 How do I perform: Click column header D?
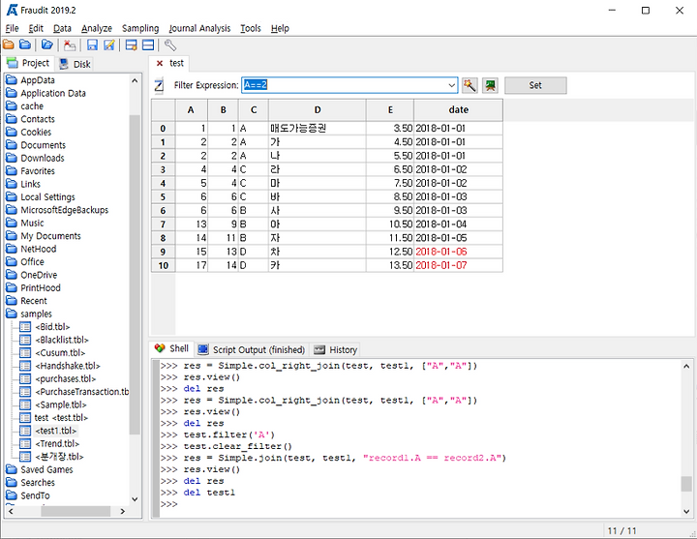318,110
